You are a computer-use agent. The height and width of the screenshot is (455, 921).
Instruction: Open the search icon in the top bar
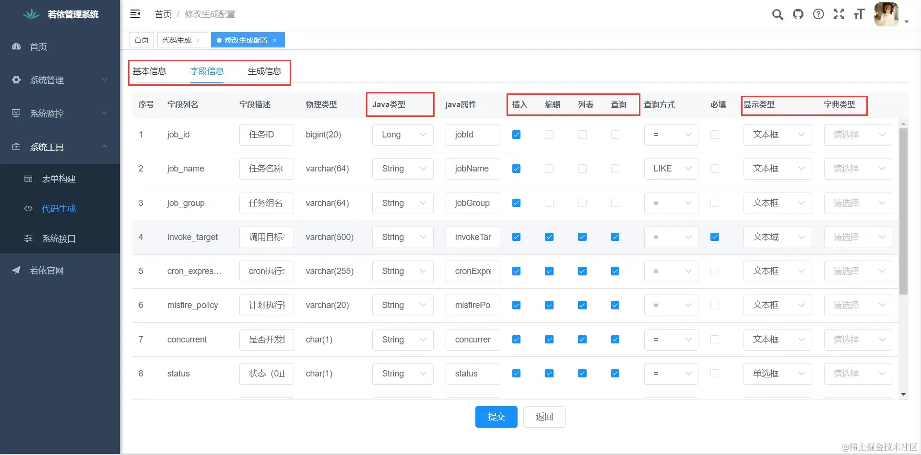pyautogui.click(x=777, y=14)
